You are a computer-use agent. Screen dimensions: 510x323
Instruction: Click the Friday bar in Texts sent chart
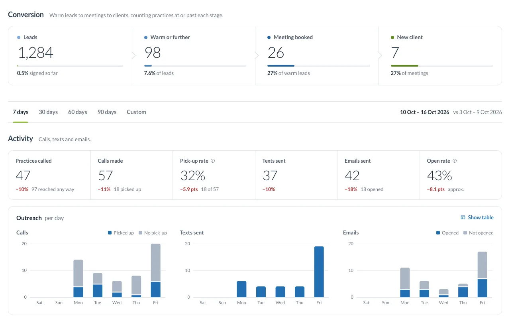(x=319, y=272)
